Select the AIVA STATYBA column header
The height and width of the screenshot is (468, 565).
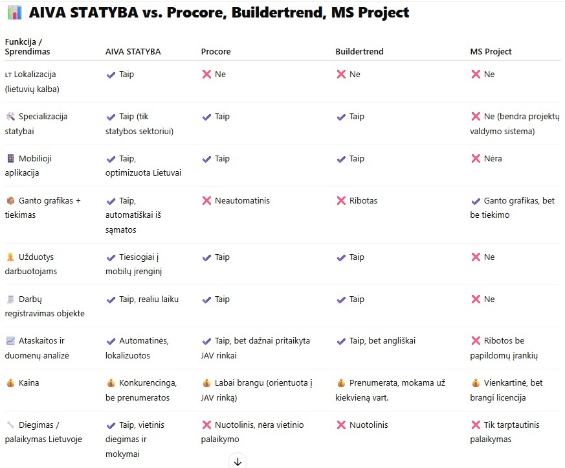pyautogui.click(x=133, y=52)
